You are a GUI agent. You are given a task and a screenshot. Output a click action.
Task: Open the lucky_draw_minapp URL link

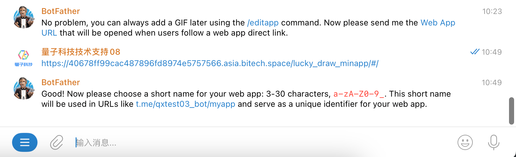click(x=210, y=64)
